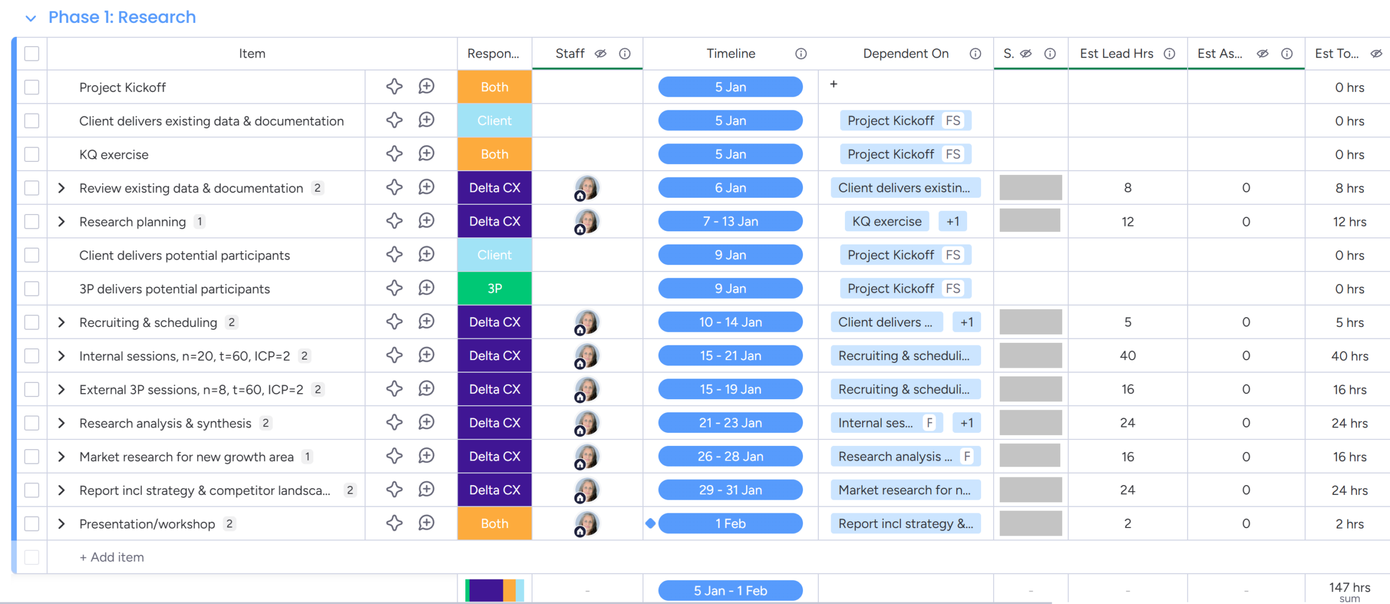
Task: Click the info icon next to Timeline header
Action: click(801, 53)
